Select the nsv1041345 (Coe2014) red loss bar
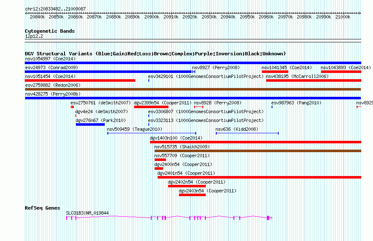The image size is (373, 241). coord(275,72)
